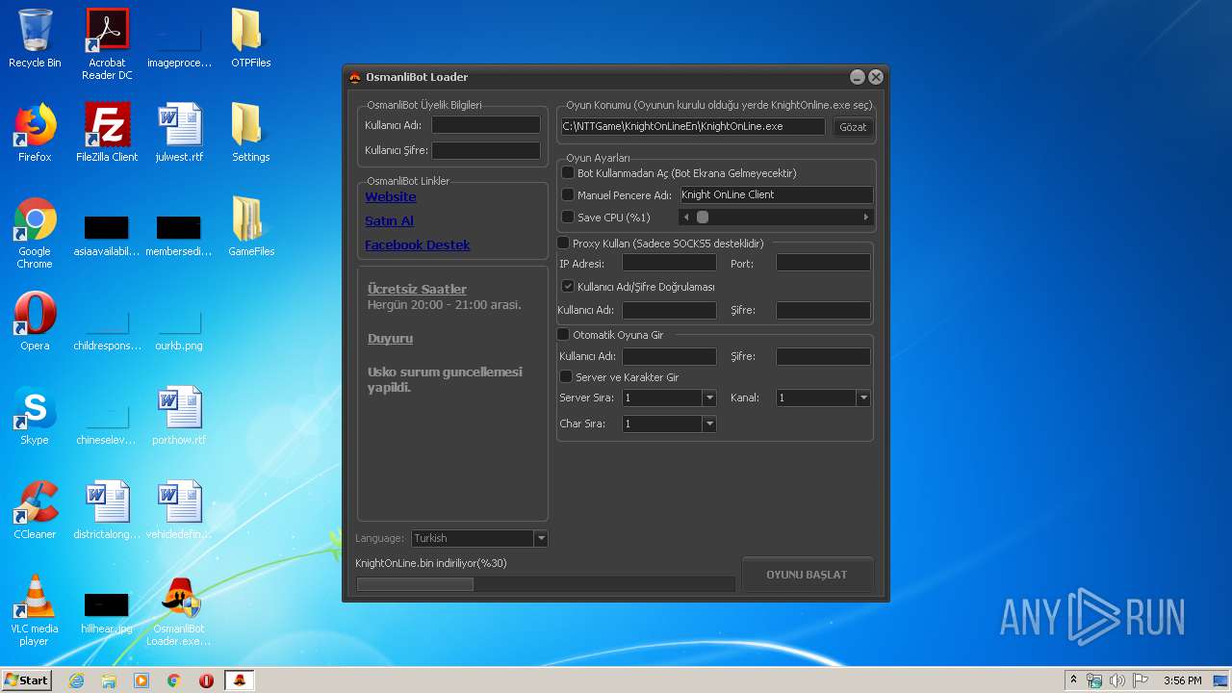Open FileZilla Client shortcut
Viewport: 1232px width, 693px height.
point(107,133)
